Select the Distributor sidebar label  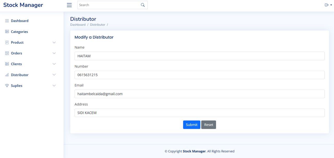pos(20,75)
